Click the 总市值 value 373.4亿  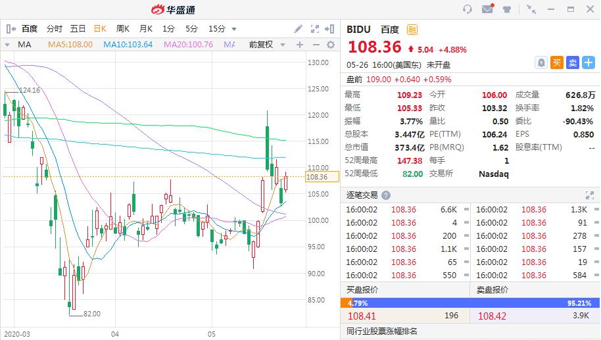[410, 147]
